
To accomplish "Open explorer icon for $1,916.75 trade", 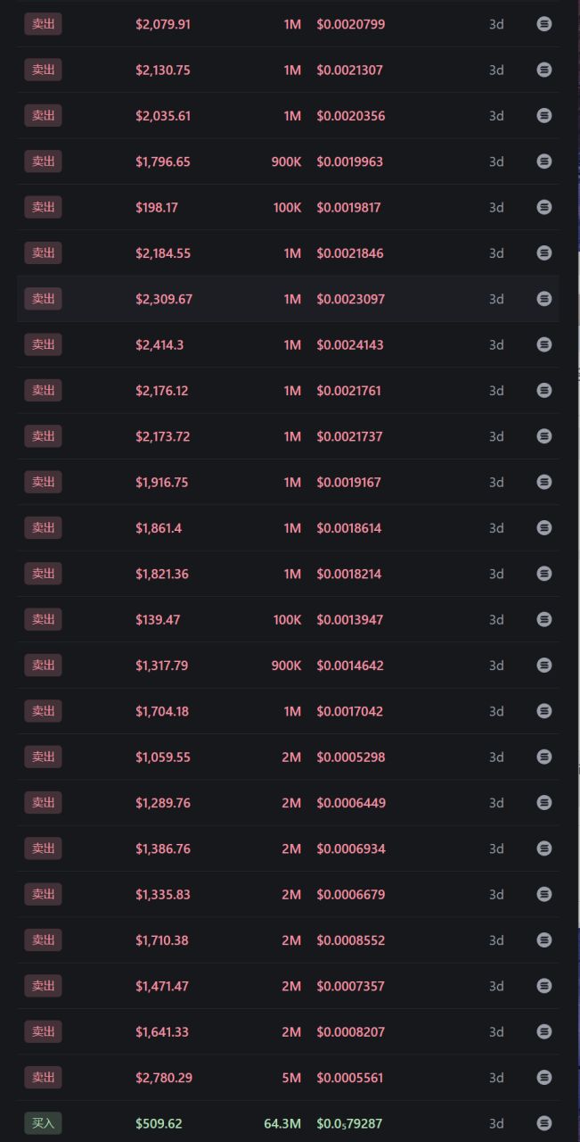I will (544, 482).
